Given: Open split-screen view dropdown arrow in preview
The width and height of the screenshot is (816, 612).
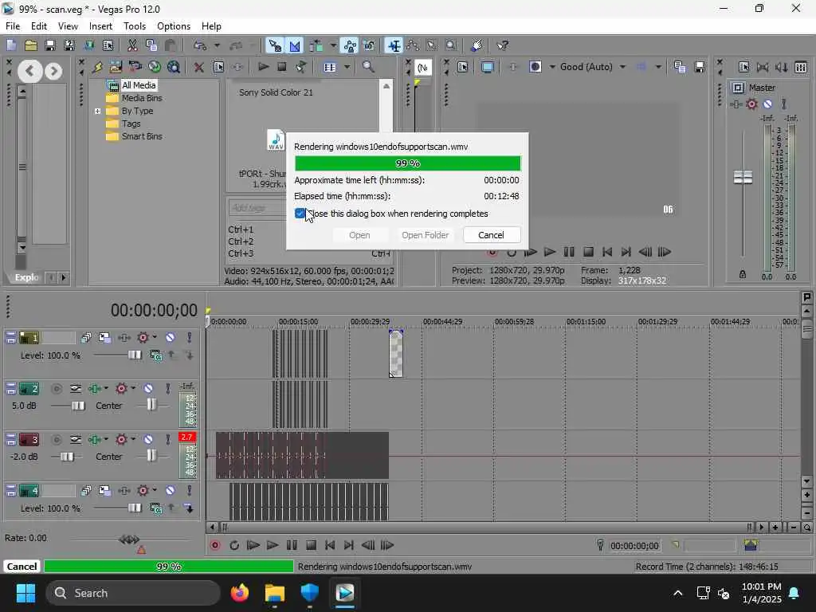Looking at the screenshot, I should point(552,67).
